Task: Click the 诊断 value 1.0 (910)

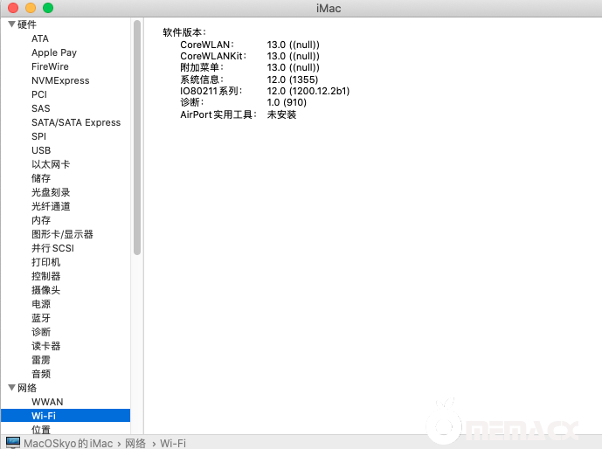Action: [287, 102]
